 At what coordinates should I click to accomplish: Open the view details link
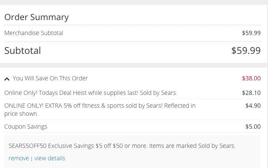tap(50, 158)
